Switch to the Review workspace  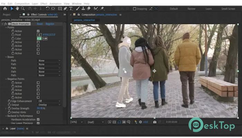(x=192, y=9)
